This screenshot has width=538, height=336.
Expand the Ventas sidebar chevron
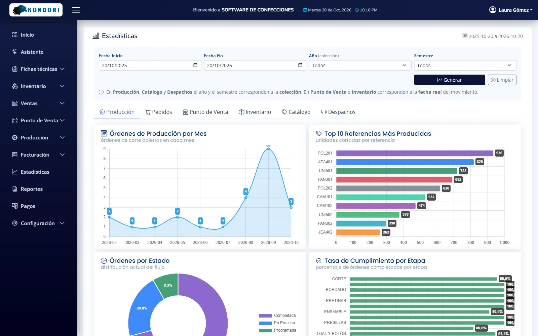click(x=62, y=103)
